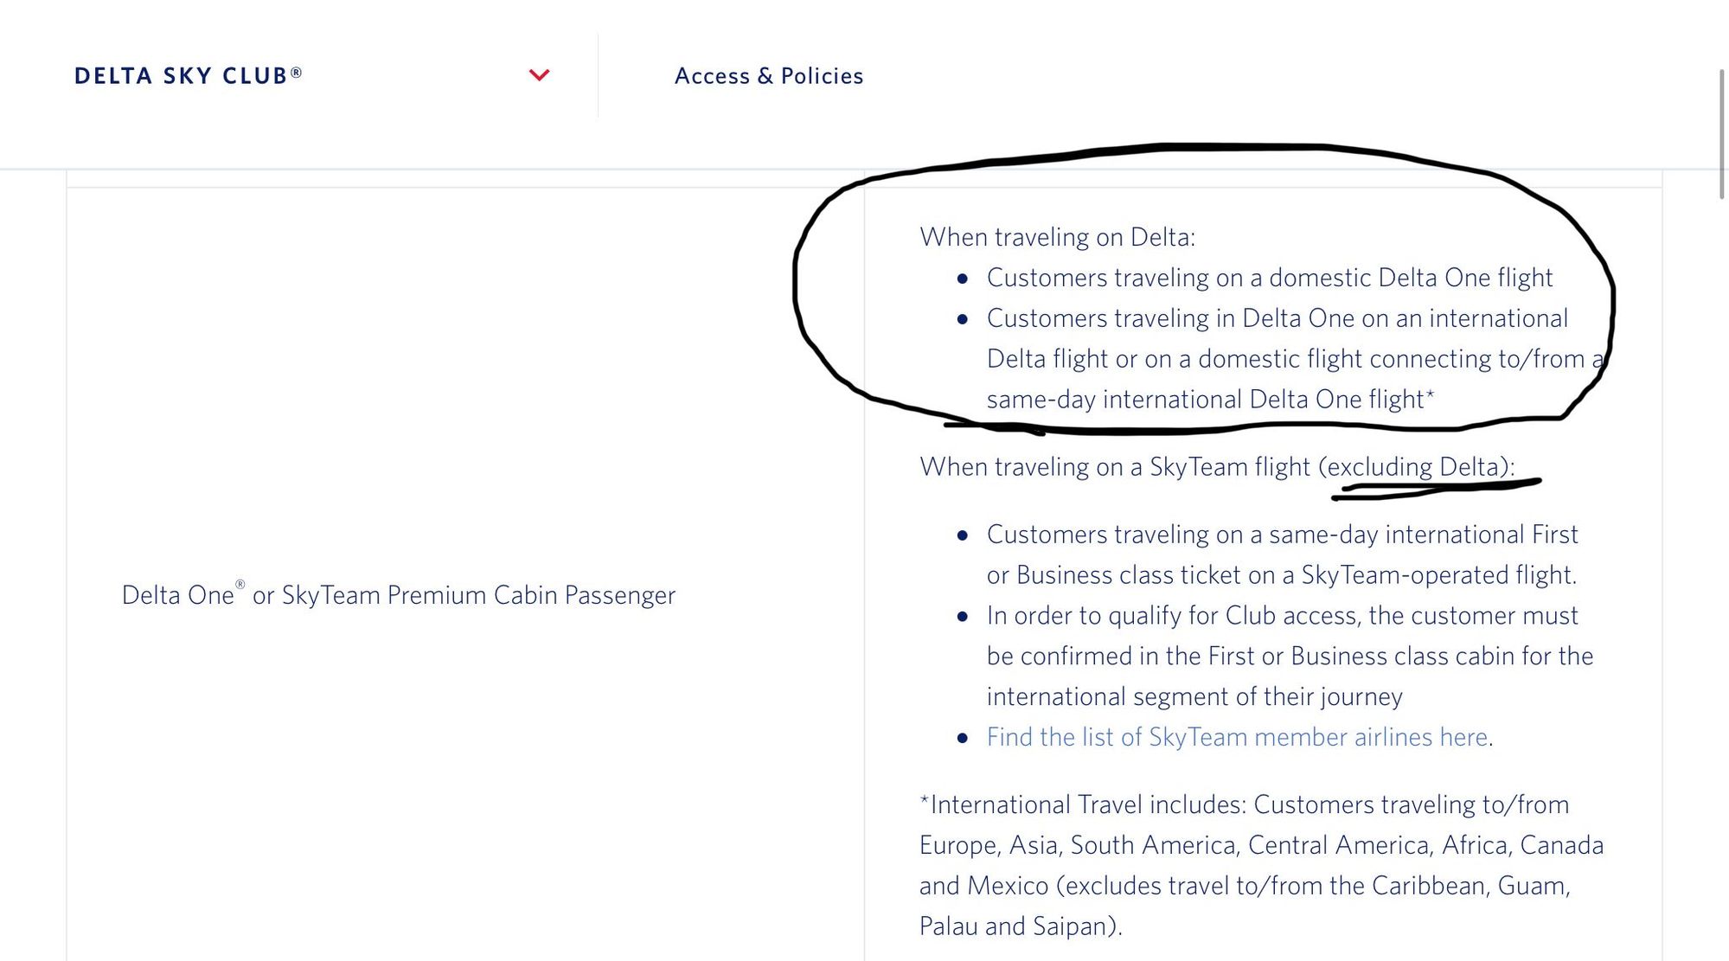This screenshot has width=1729, height=961.
Task: Click the page scrollbar thumb on the right
Action: 1721,134
